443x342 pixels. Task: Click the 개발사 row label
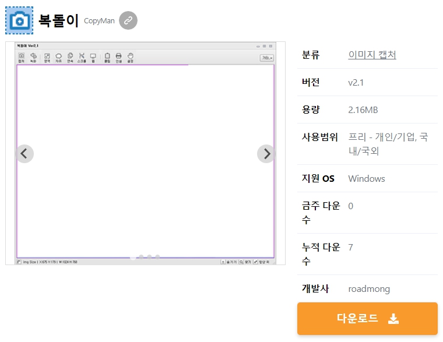(315, 288)
